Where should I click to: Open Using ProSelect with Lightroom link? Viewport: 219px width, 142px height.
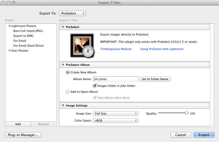(162, 49)
